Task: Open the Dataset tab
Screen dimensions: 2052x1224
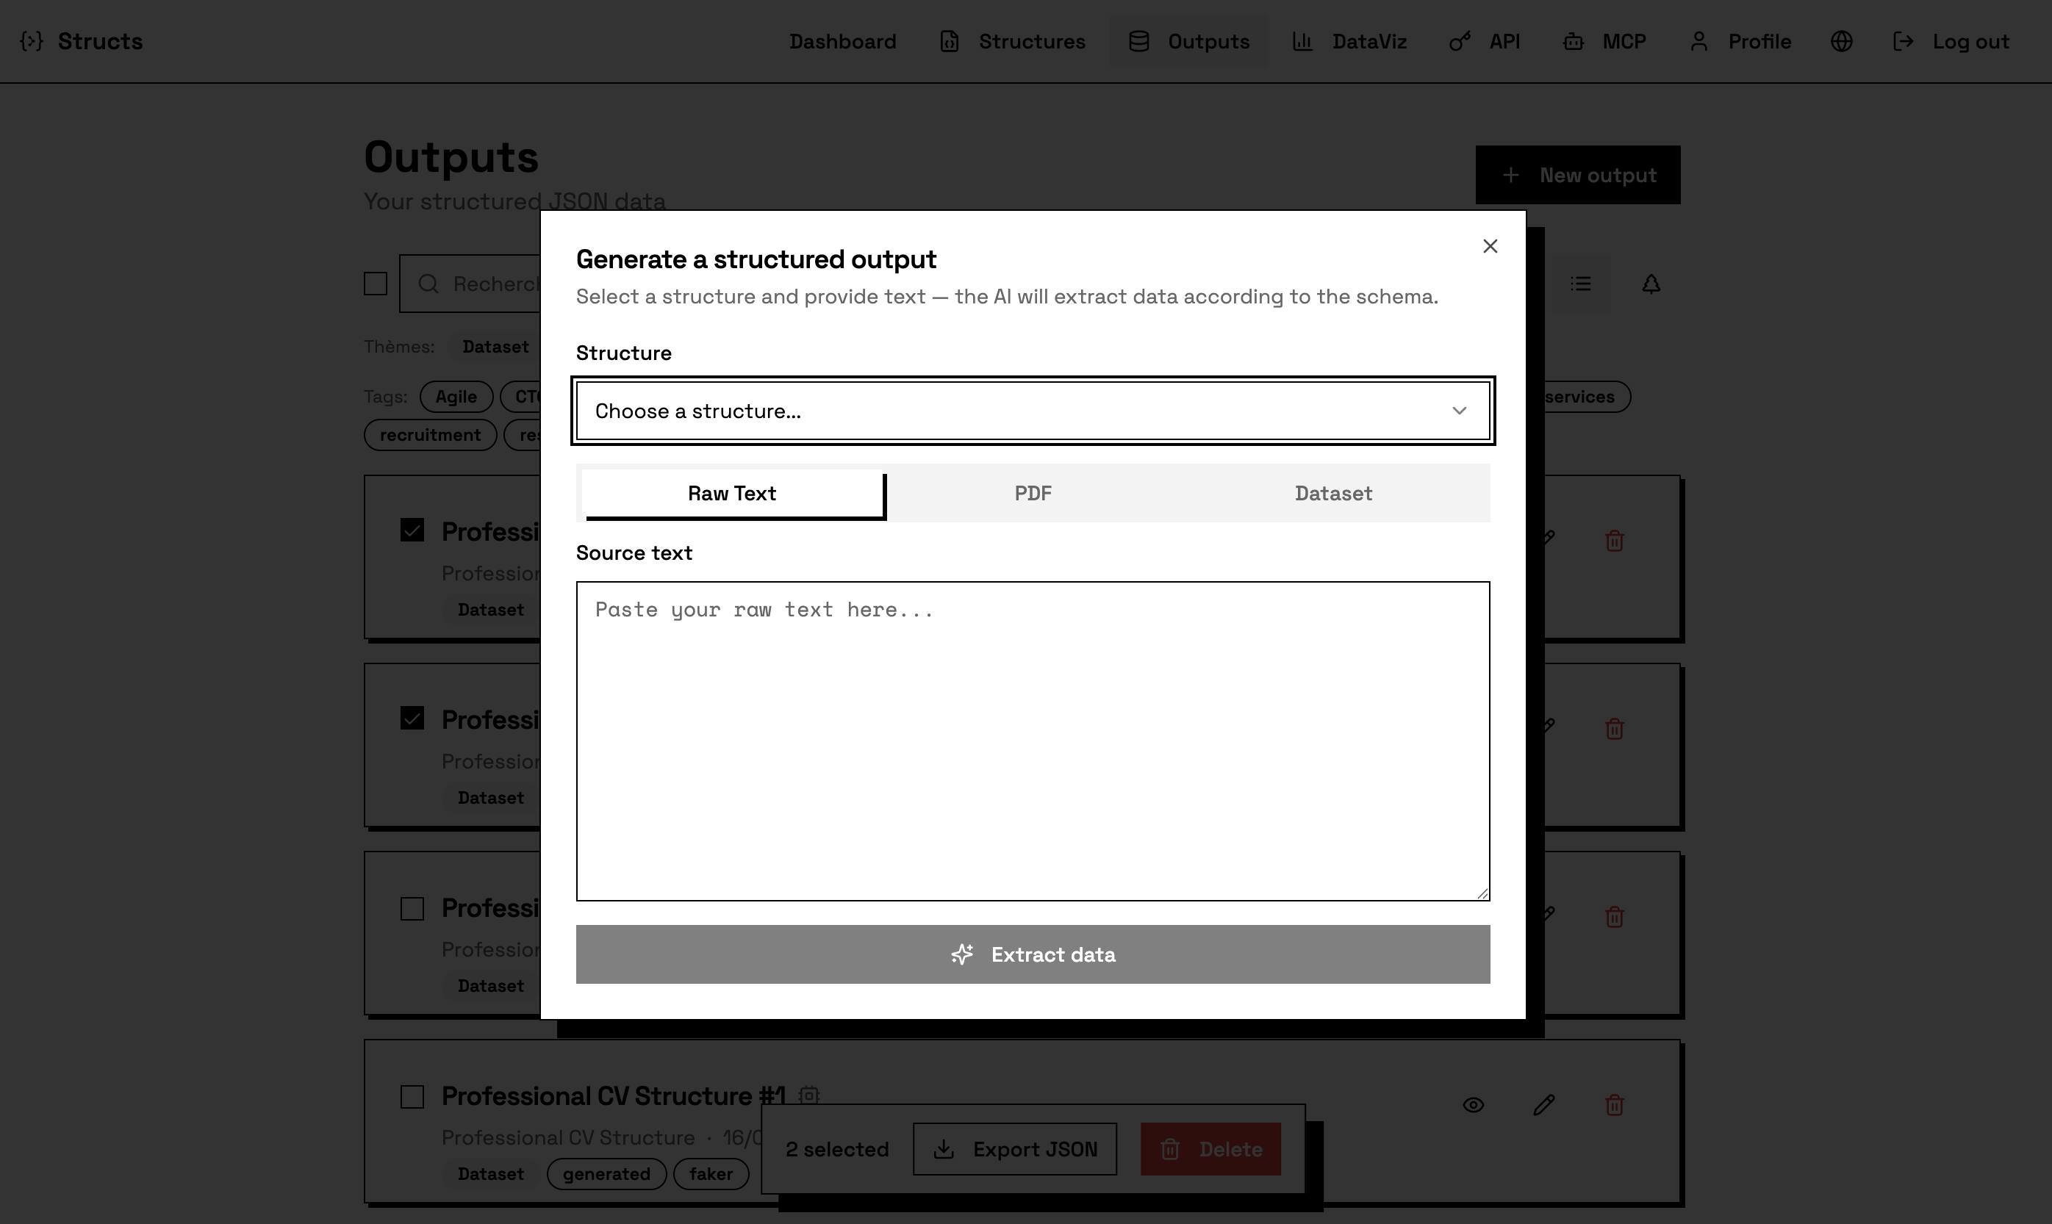Action: [1332, 492]
